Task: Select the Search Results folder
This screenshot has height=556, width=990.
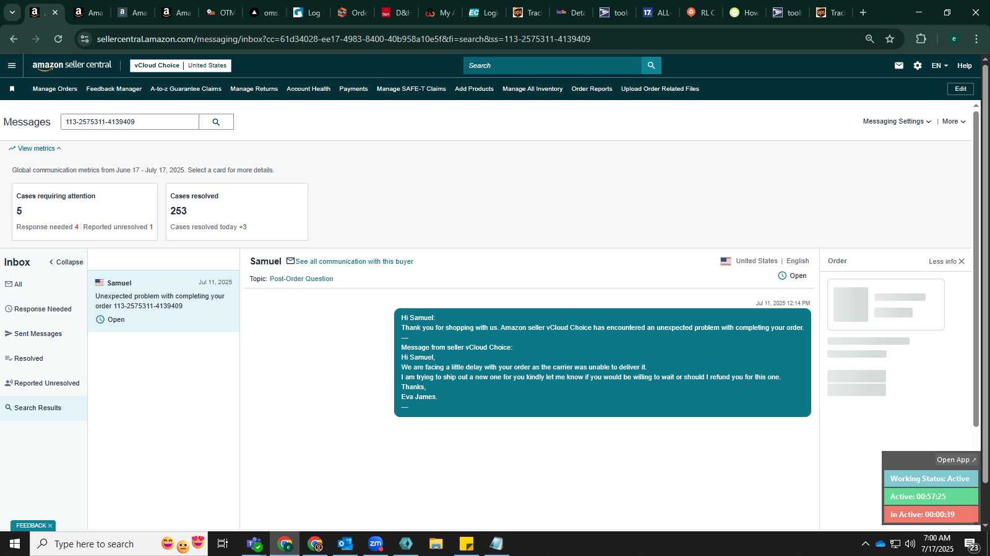Action: pyautogui.click(x=43, y=408)
